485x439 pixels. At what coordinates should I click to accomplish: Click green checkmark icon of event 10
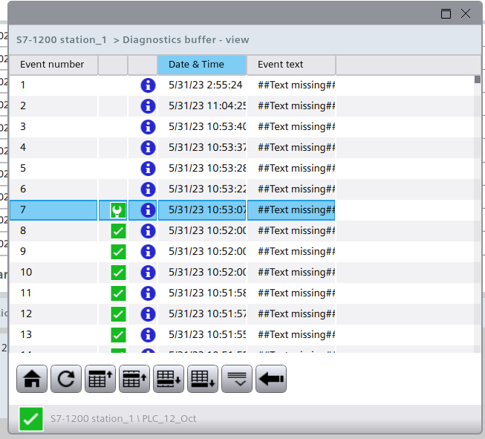[x=118, y=273]
